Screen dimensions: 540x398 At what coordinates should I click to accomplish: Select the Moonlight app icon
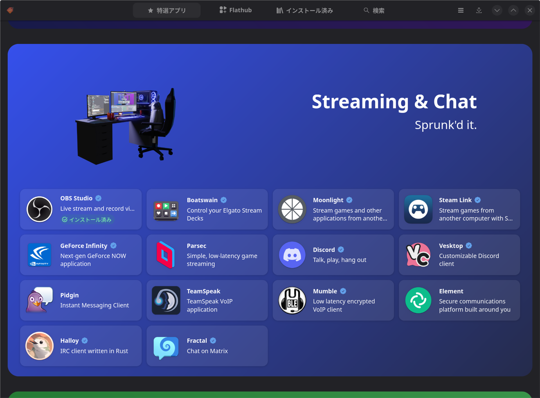click(292, 210)
